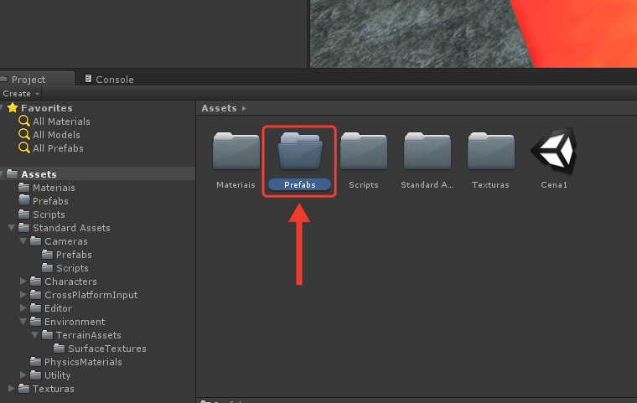Select Scripts under Assets in tree
637x403 pixels.
pos(49,214)
